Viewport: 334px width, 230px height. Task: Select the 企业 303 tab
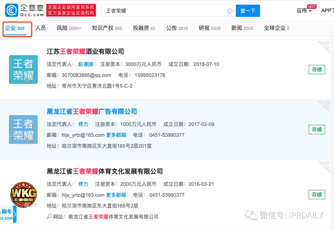click(15, 28)
